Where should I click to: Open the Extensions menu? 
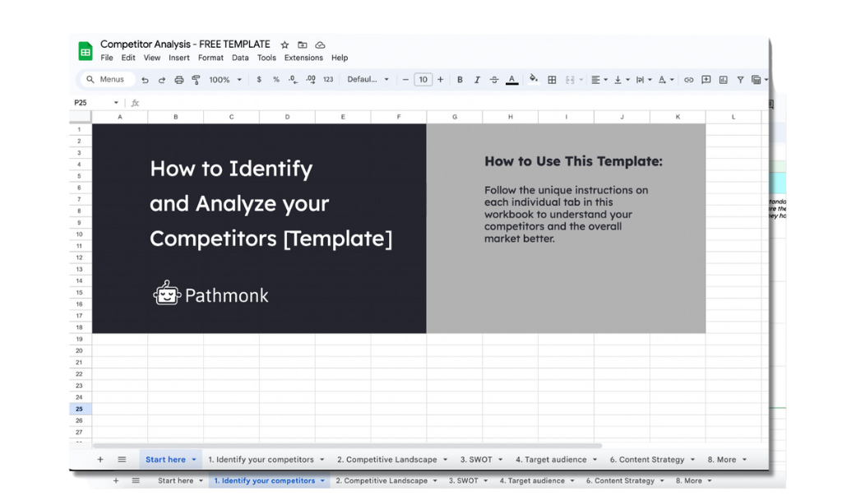303,58
